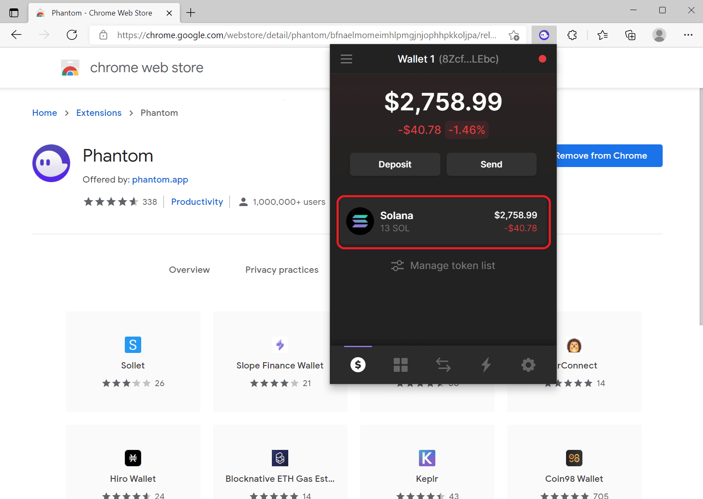
Task: Open the browser profile avatar
Action: (659, 35)
